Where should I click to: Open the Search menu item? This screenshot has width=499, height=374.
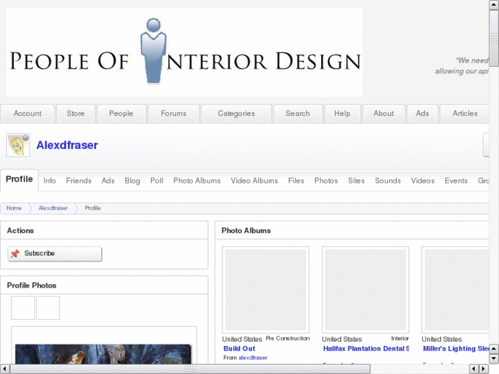coord(298,114)
